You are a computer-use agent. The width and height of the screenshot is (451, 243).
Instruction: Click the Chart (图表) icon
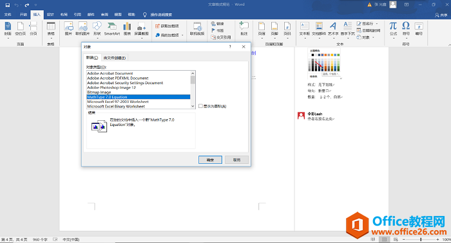tap(127, 28)
